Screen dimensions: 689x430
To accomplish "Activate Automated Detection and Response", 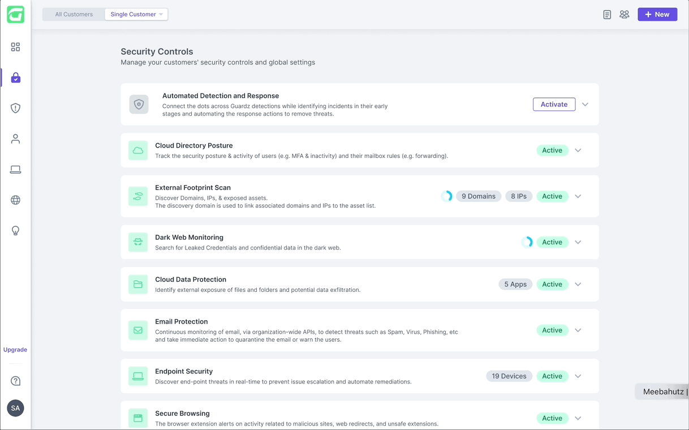I will pyautogui.click(x=554, y=105).
